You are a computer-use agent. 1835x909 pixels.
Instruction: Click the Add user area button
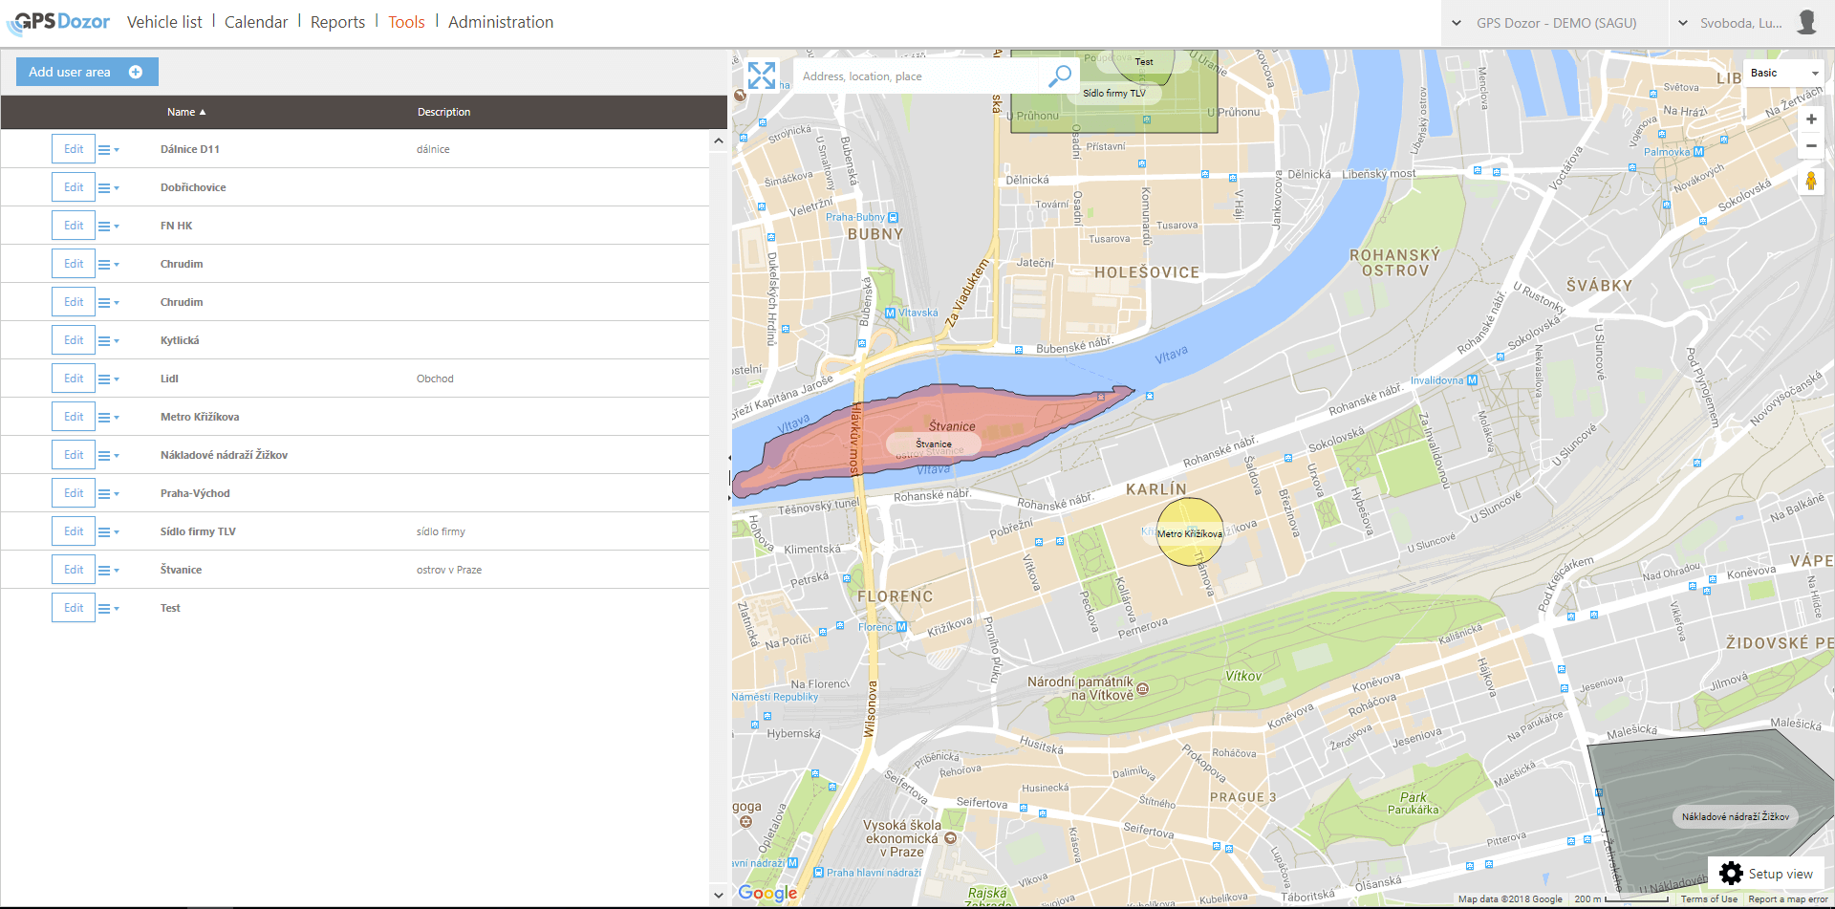pyautogui.click(x=87, y=72)
